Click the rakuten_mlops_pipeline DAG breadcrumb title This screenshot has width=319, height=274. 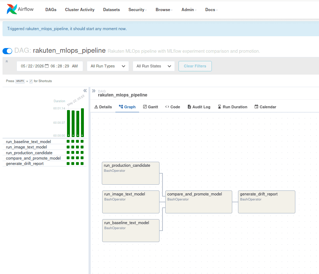123,95
